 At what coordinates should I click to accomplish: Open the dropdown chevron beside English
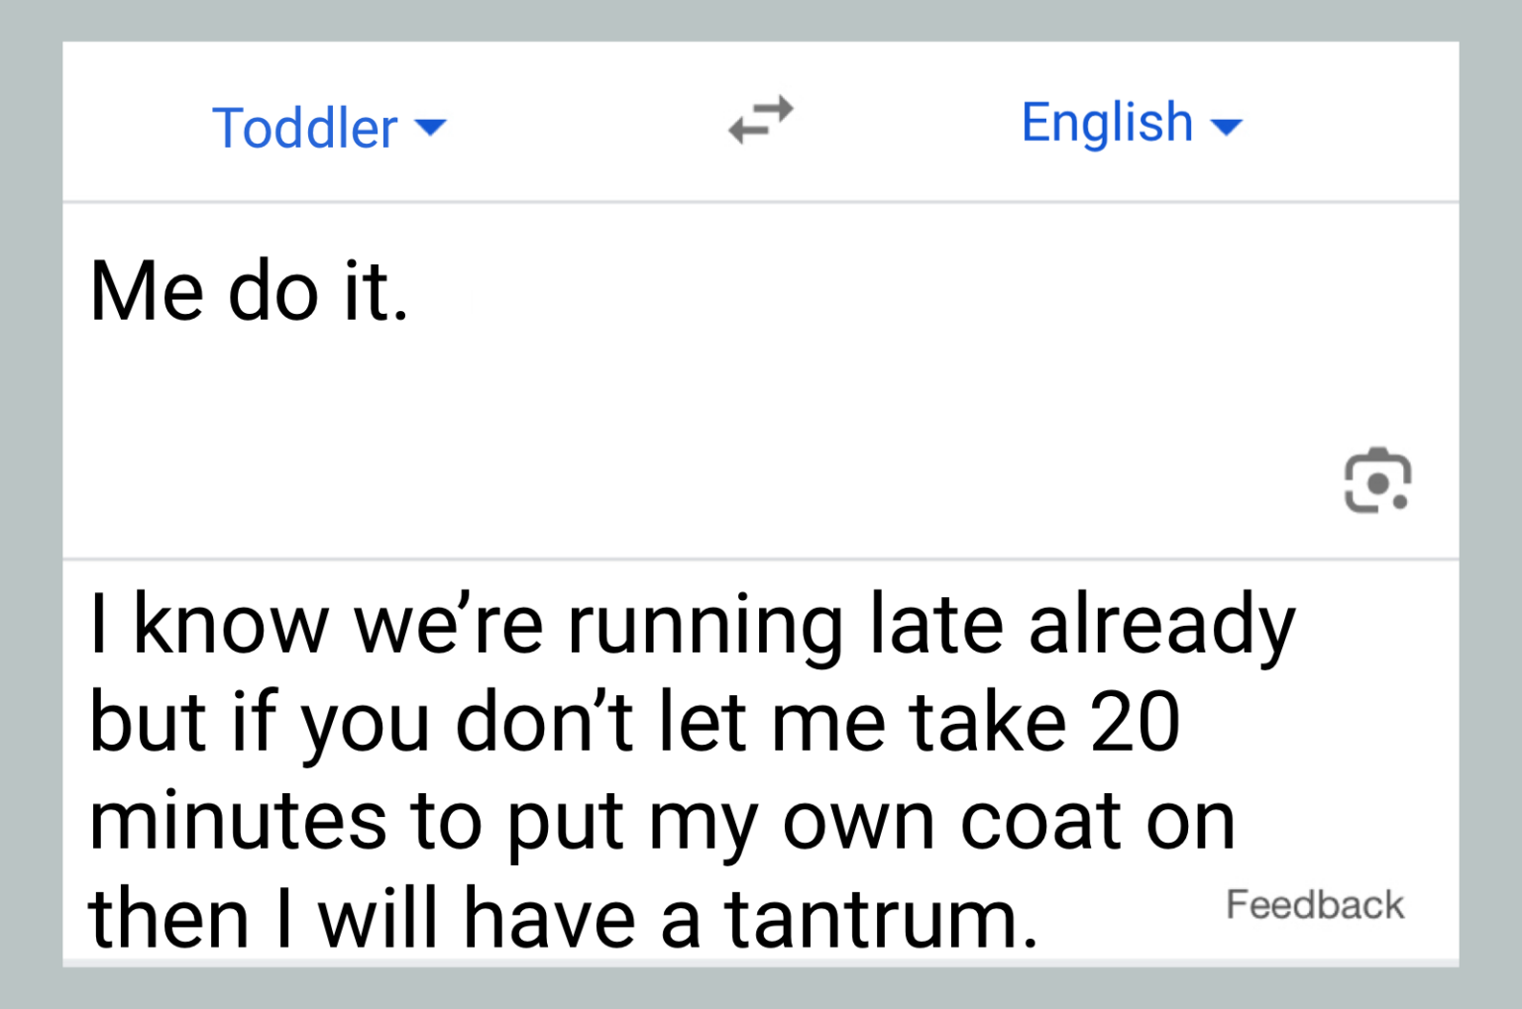click(x=1228, y=126)
